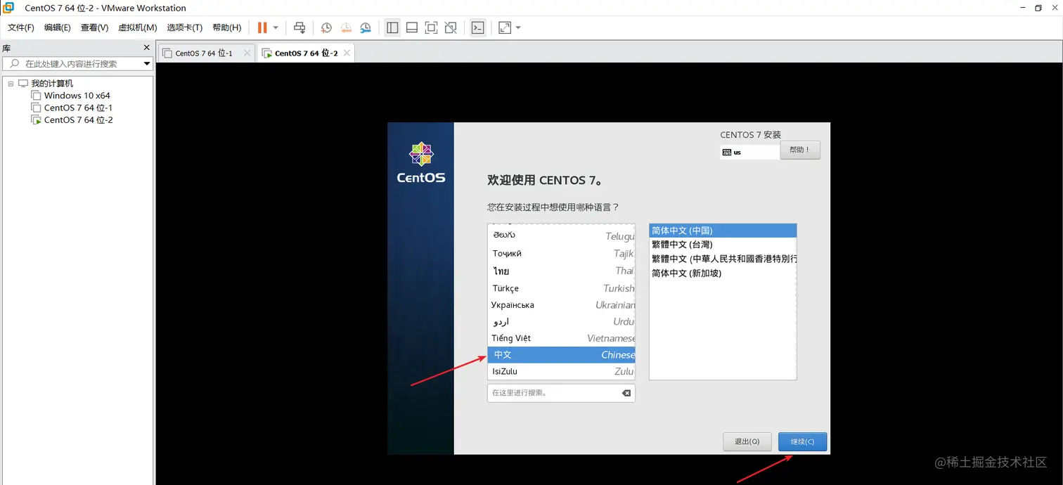Restore down the VMware Workstation window
This screenshot has height=485, width=1063.
tap(1038, 8)
